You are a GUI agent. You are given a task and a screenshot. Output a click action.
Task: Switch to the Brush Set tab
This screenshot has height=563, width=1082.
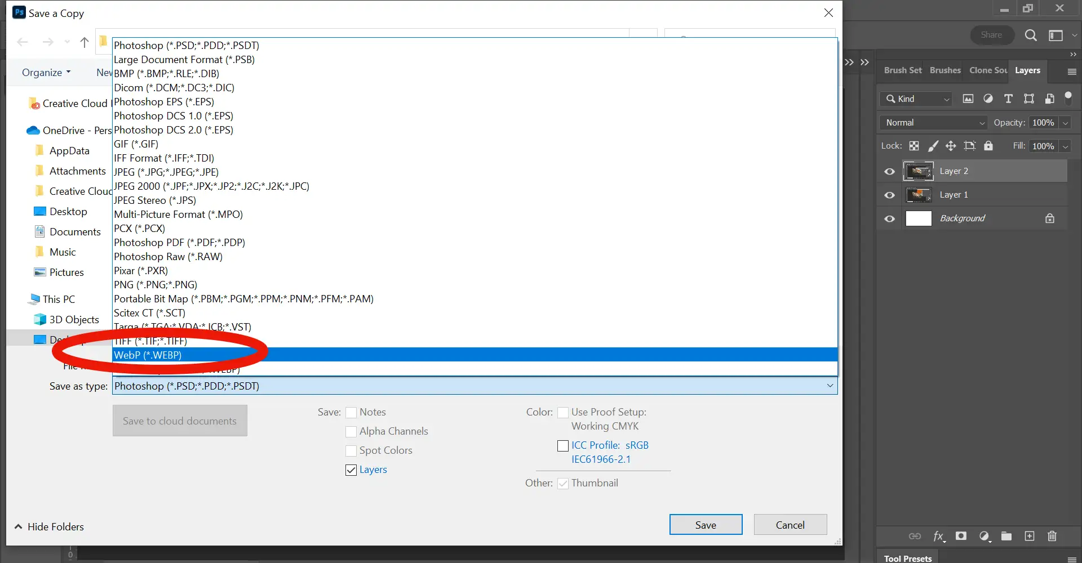[x=903, y=70]
